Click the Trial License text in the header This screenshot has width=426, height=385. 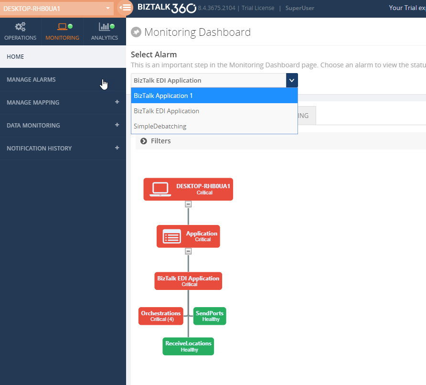pyautogui.click(x=258, y=8)
